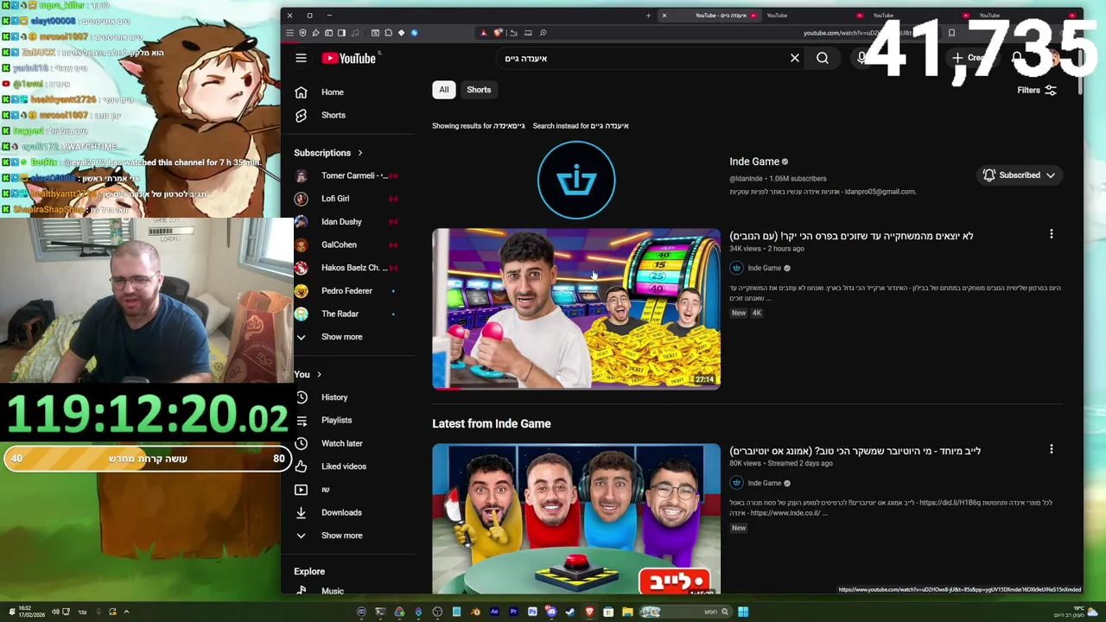This screenshot has height=622, width=1106.
Task: Click the 'Latest from Inde Game' heading
Action: click(492, 423)
